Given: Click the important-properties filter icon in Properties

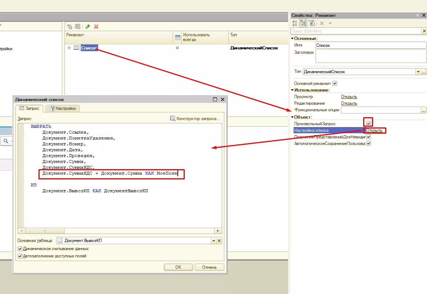Looking at the screenshot, I should click(x=312, y=23).
